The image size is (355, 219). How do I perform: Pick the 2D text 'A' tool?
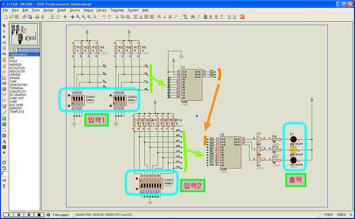[4, 141]
